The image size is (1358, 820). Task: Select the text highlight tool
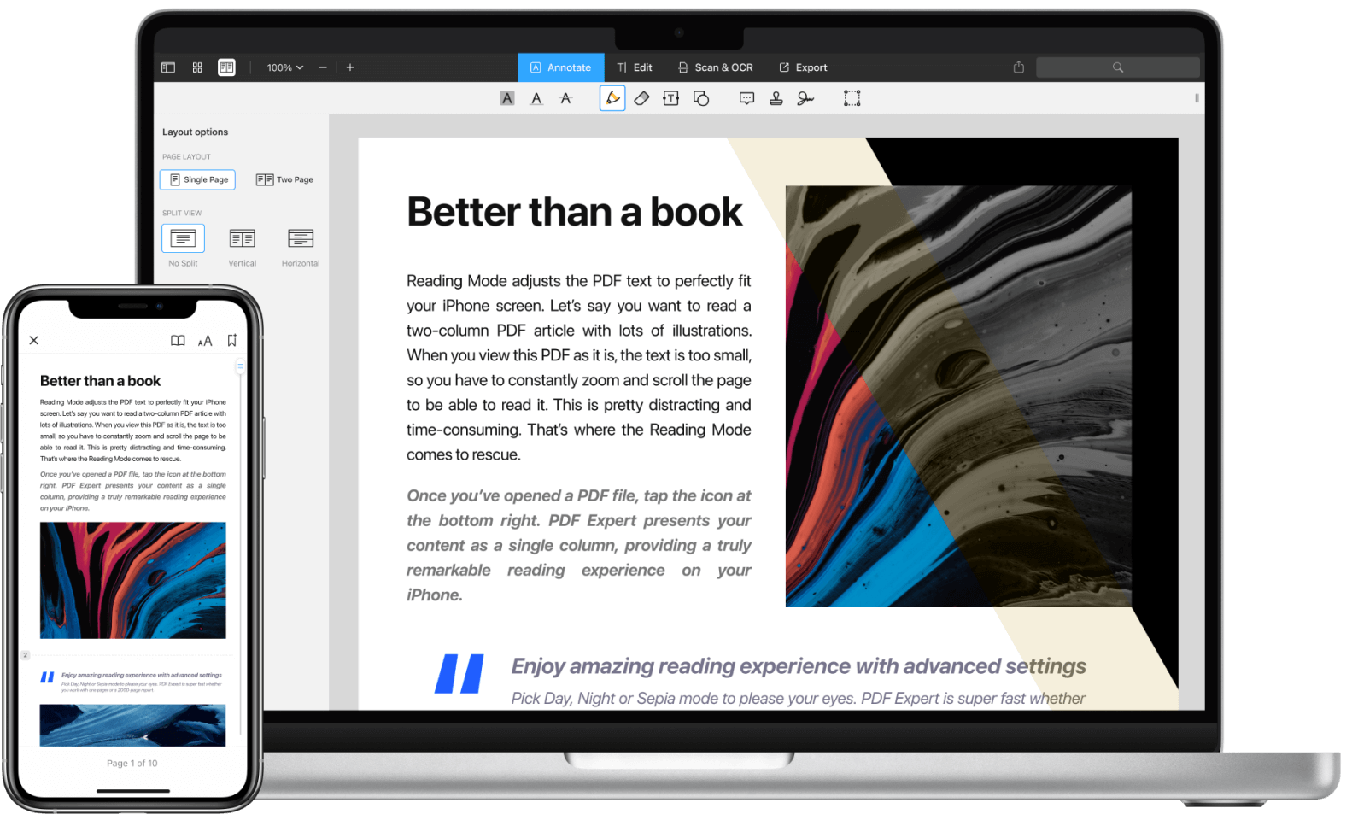pos(507,98)
